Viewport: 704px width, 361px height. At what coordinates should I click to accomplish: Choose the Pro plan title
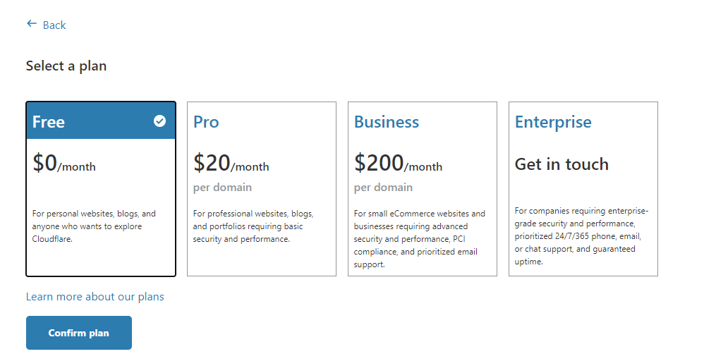click(206, 122)
